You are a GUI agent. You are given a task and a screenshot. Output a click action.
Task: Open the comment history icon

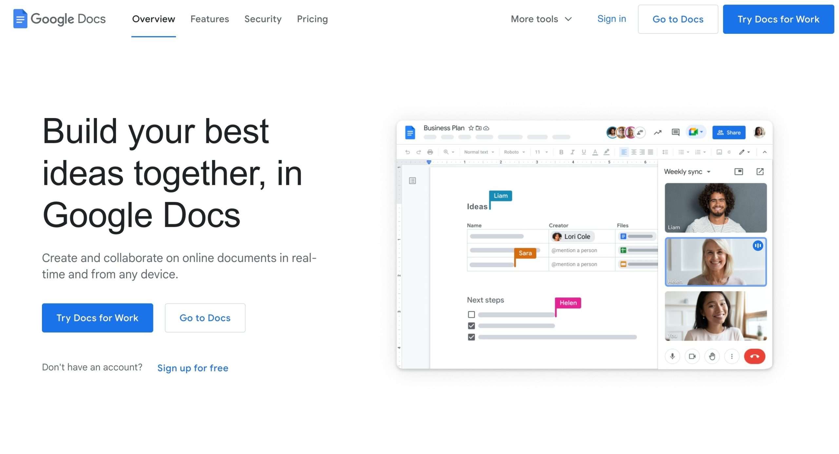point(675,132)
